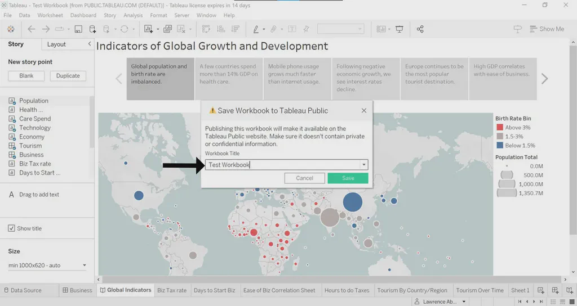
Task: Select the Tourism sheet in list
Action: pyautogui.click(x=30, y=146)
